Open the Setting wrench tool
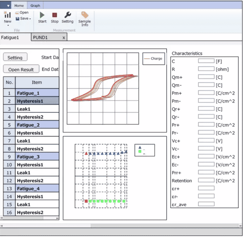243x238 pixels. [x=67, y=15]
